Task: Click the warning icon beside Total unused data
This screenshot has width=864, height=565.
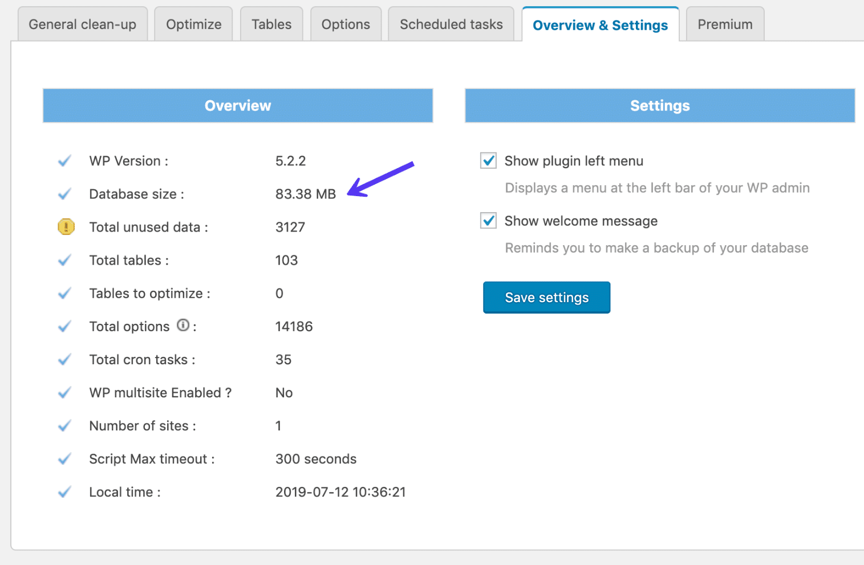Action: click(x=64, y=227)
